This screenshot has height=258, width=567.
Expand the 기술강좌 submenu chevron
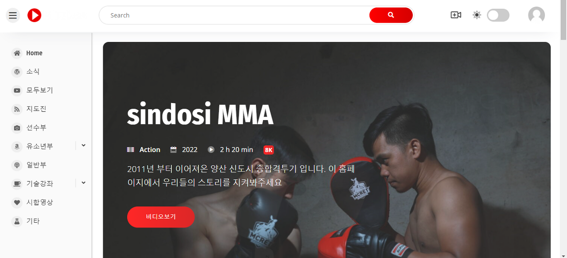tap(83, 182)
